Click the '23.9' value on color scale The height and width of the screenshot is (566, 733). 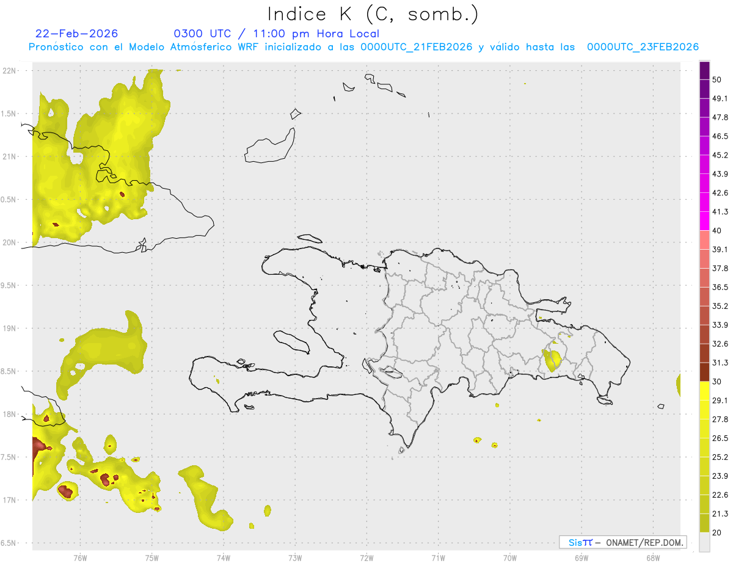click(x=720, y=476)
